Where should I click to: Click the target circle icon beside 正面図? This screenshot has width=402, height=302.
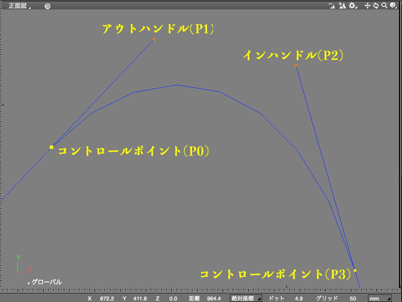point(47,6)
